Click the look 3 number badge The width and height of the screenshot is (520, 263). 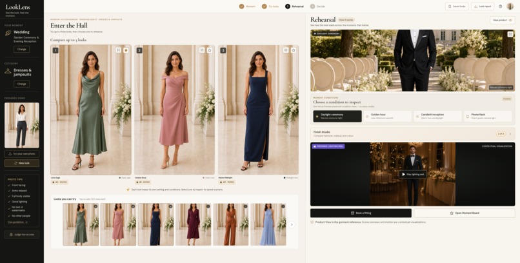coord(223,50)
